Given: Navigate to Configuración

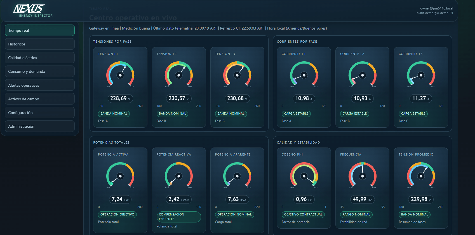Looking at the screenshot, I should click(x=40, y=113).
